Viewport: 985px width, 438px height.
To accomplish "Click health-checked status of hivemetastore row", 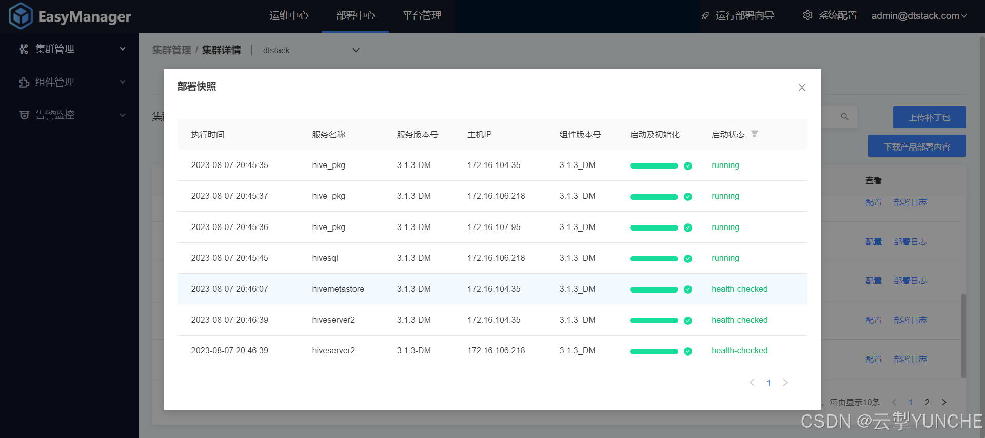I will pyautogui.click(x=740, y=289).
